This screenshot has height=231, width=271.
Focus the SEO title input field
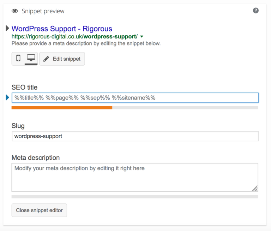tap(135, 98)
